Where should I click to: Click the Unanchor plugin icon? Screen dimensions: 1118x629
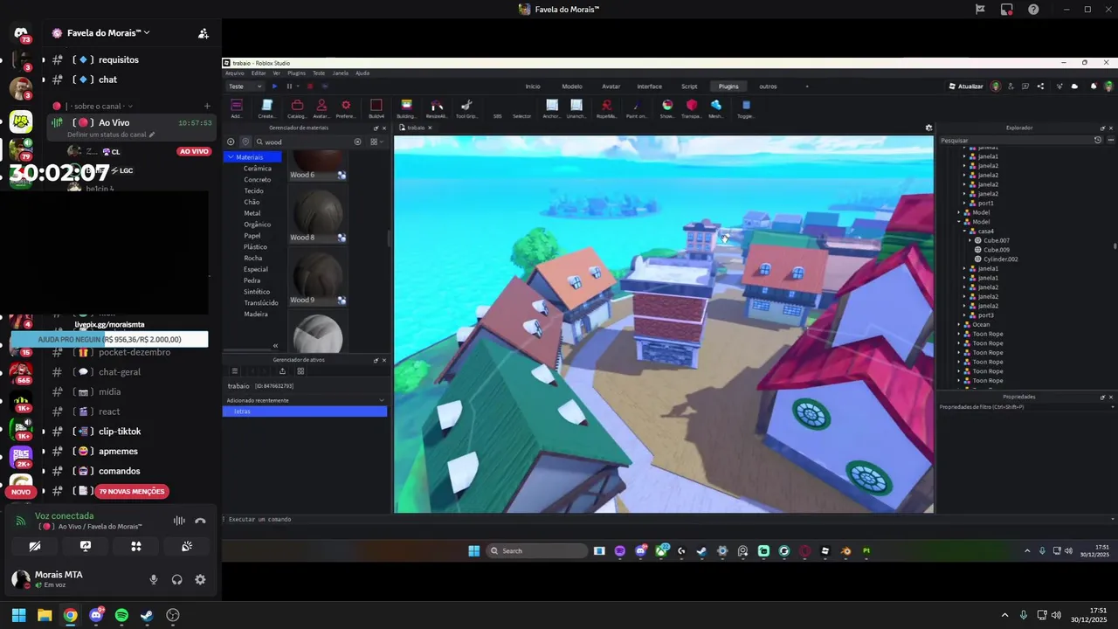coord(576,107)
